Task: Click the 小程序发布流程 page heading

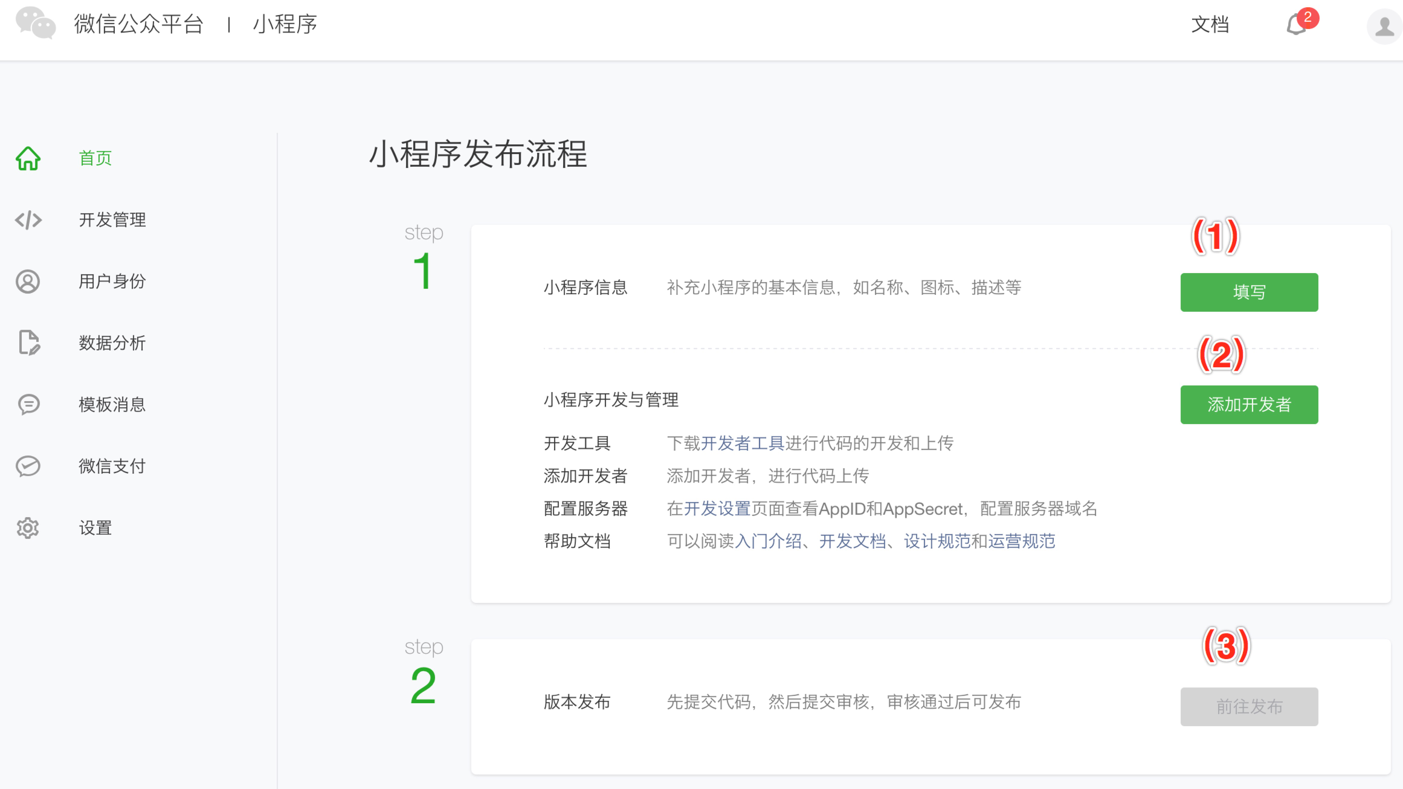Action: point(478,154)
